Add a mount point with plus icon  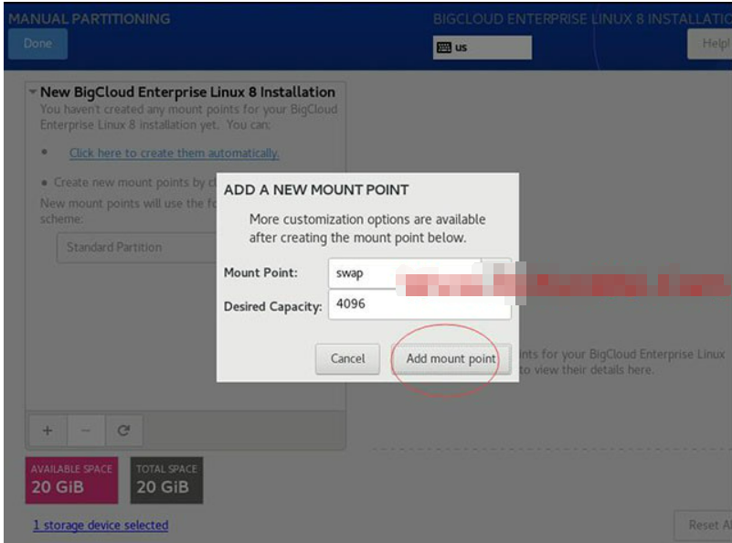coord(48,430)
